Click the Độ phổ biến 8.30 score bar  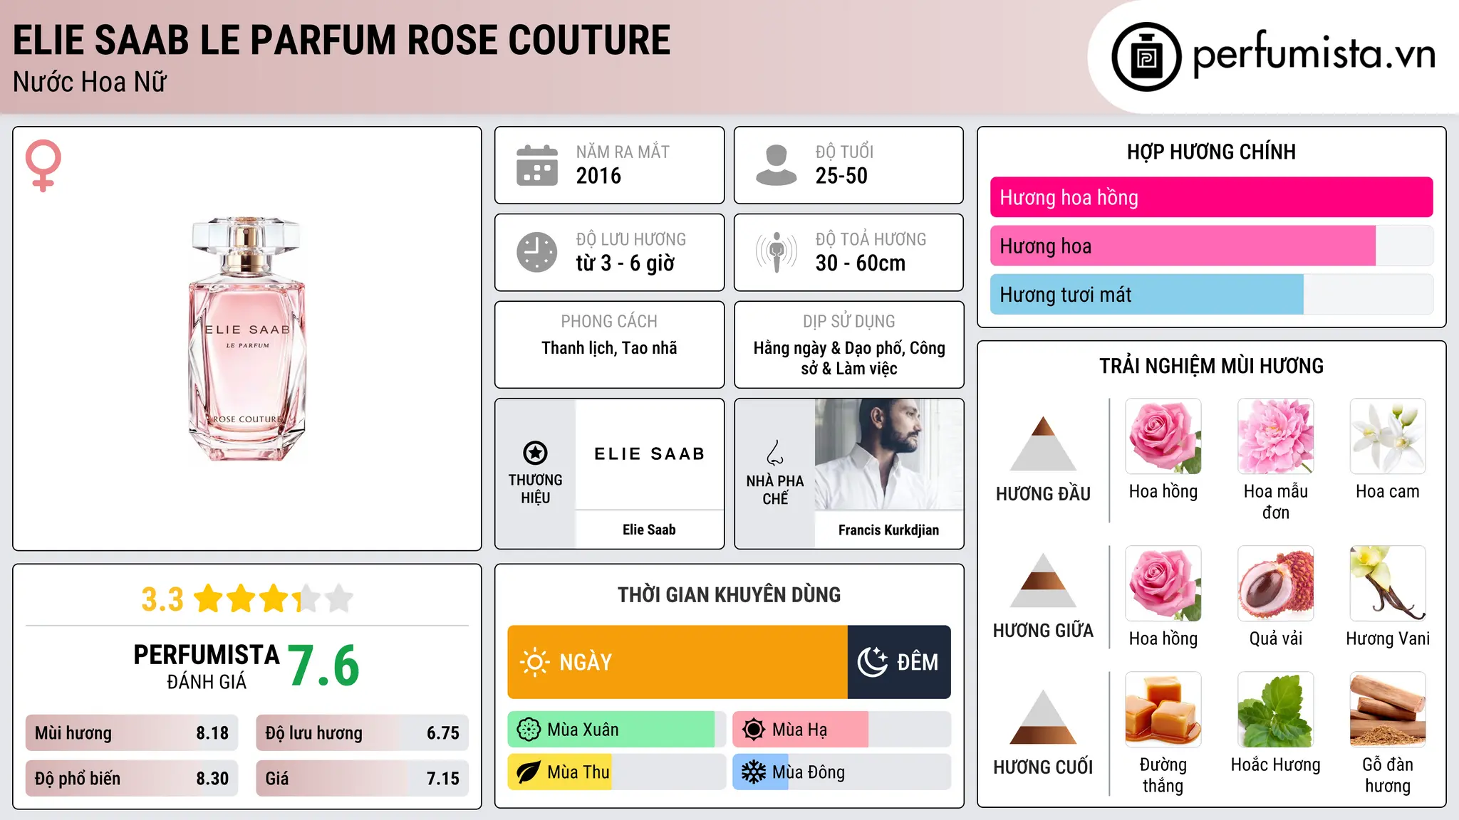pyautogui.click(x=132, y=778)
